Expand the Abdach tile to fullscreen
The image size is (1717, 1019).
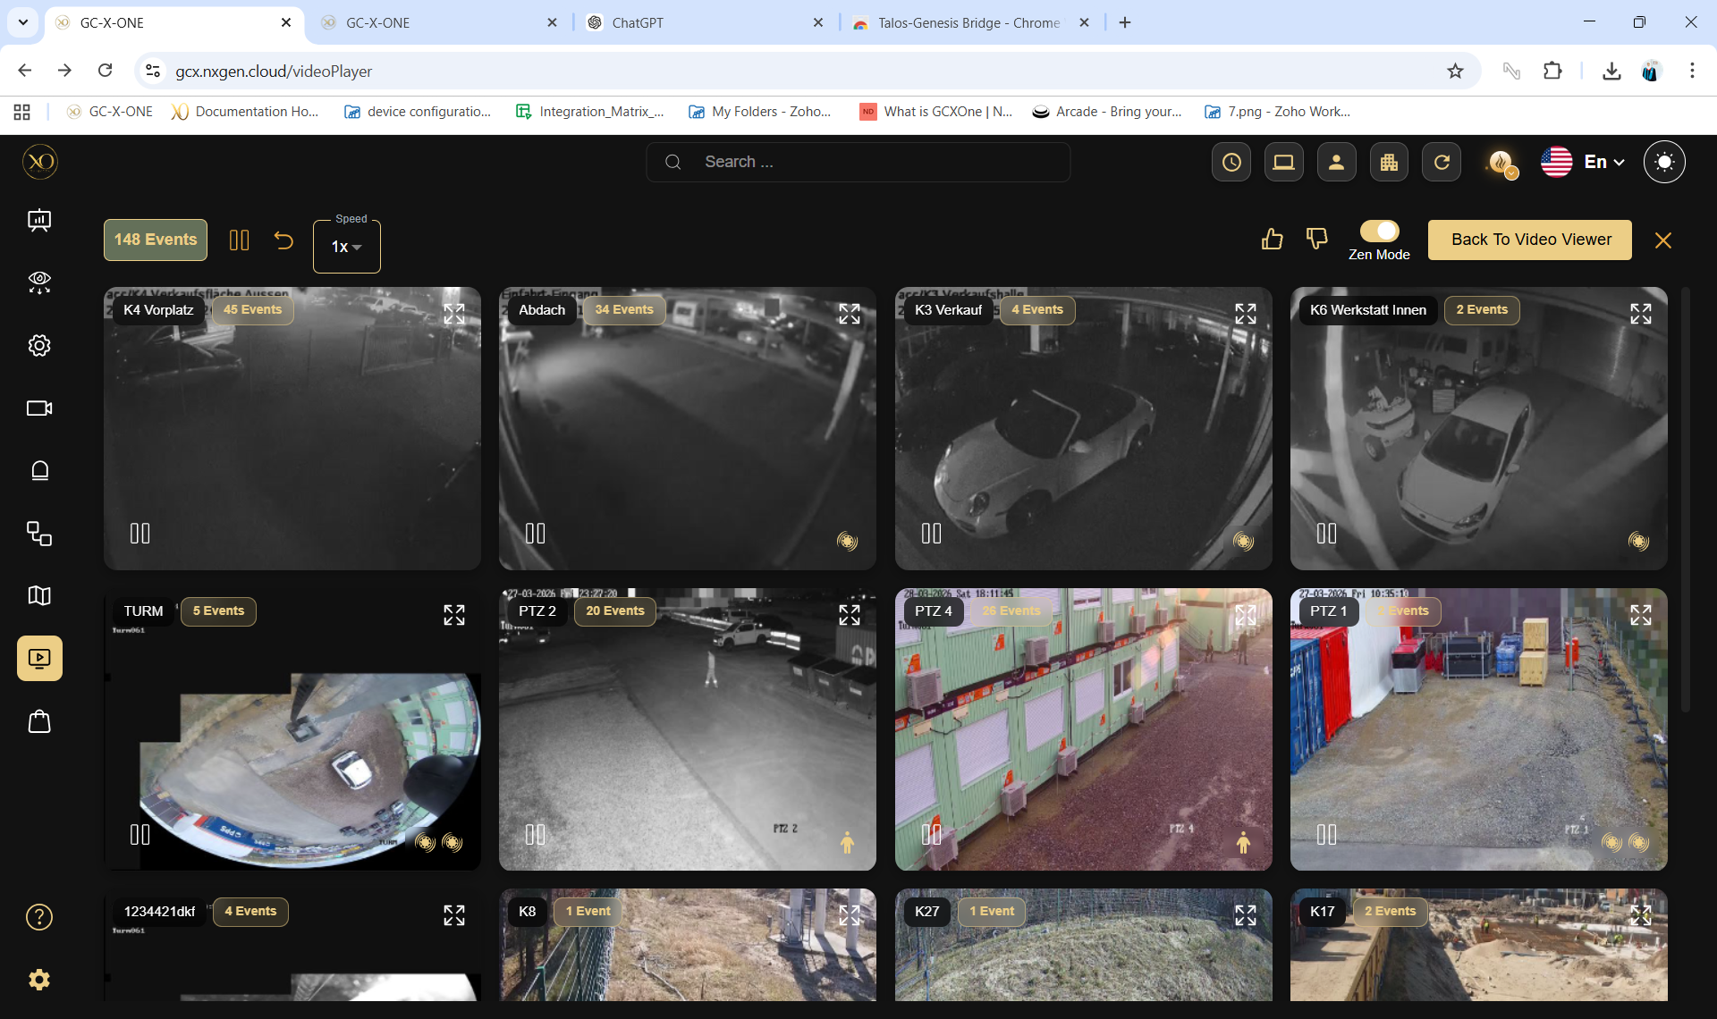click(x=850, y=314)
